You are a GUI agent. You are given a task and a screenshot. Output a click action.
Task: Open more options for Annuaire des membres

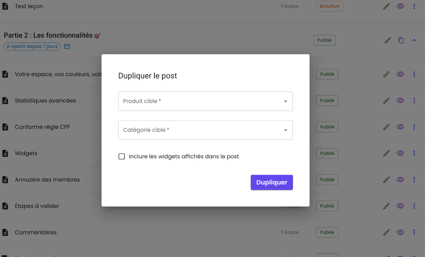coord(414,180)
